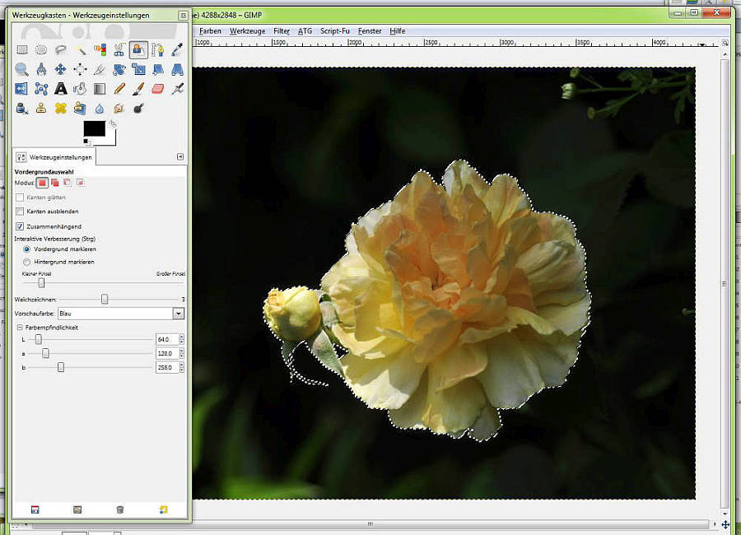Select the Rectangle Select tool
The width and height of the screenshot is (741, 535).
pos(22,49)
